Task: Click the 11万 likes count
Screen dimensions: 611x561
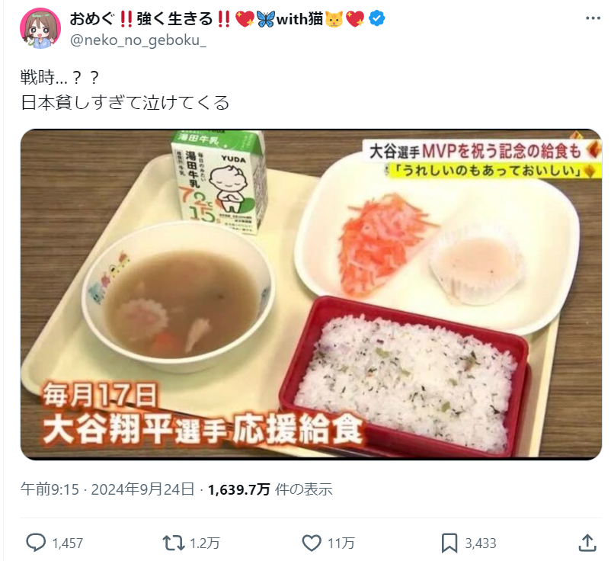Action: [341, 543]
